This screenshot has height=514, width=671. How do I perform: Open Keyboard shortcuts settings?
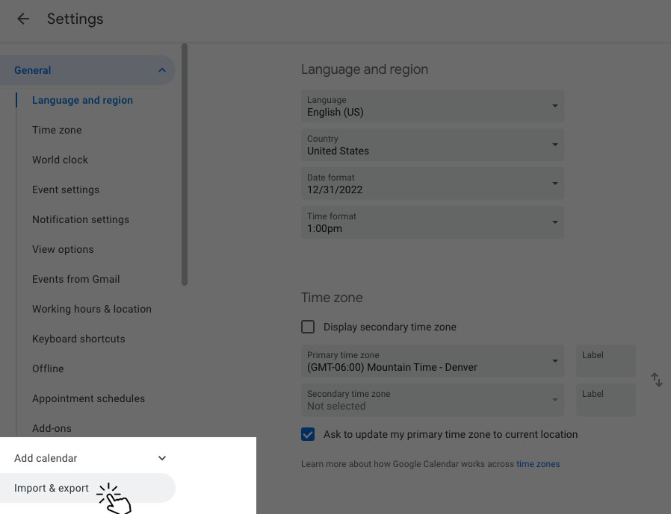(78, 339)
